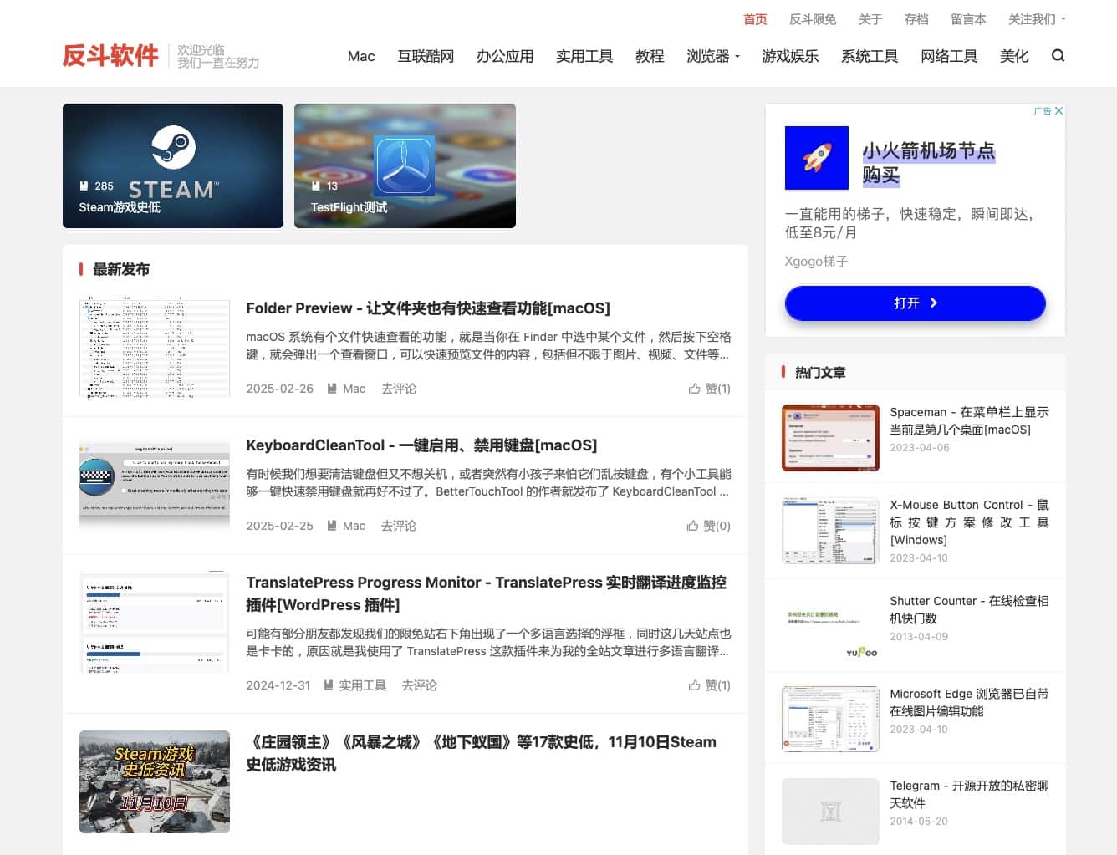Like the Folder Preview article with 赞(1)

click(x=709, y=388)
